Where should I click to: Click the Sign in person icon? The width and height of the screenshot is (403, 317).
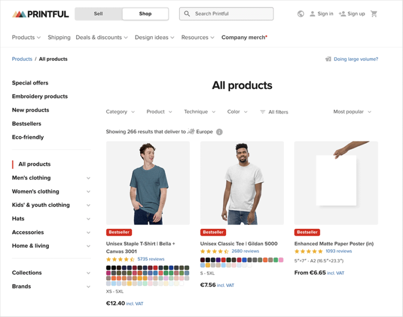tap(312, 14)
